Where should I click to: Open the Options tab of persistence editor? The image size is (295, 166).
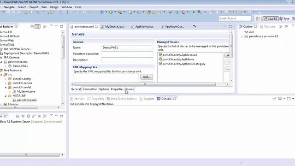[104, 89]
